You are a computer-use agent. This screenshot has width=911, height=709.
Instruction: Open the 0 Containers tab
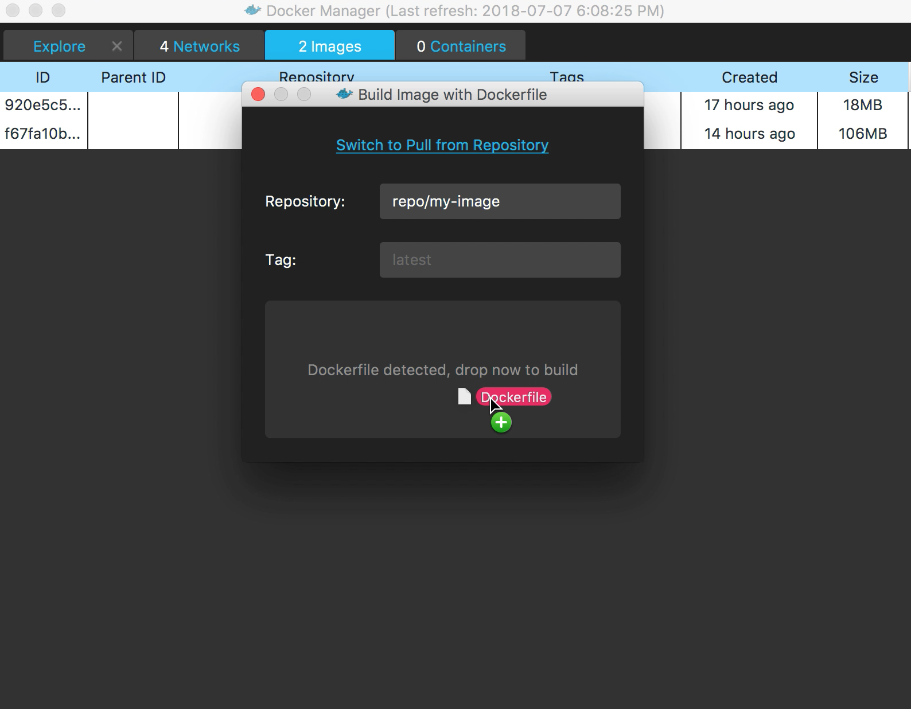461,46
